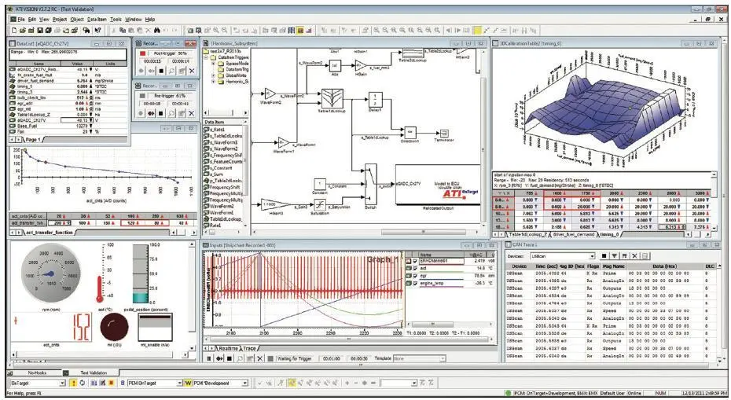
Task: Click the context Help pointer icon
Action: pyautogui.click(x=97, y=29)
